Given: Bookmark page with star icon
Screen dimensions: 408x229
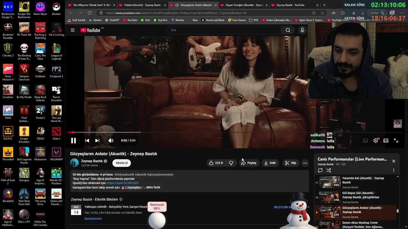Looking at the screenshot, I should point(322,13).
